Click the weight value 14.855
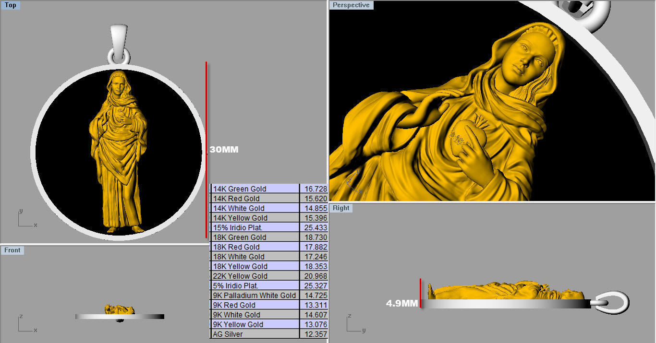Image resolution: width=656 pixels, height=343 pixels. tap(316, 208)
